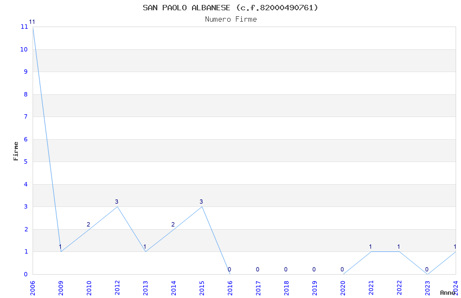Click the y-axis tick label 5
The image size is (461, 298).
pos(26,161)
